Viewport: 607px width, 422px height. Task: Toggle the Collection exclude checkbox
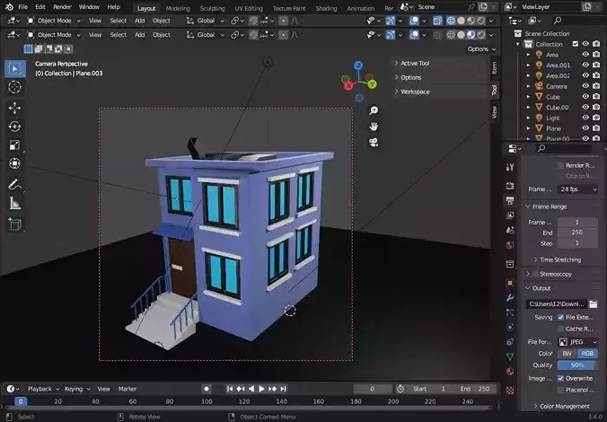pos(576,44)
